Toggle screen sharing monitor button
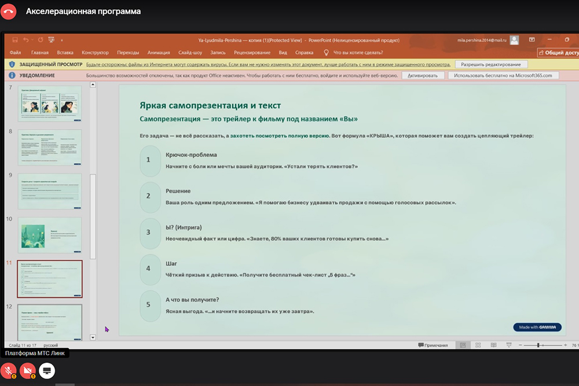 [47, 370]
